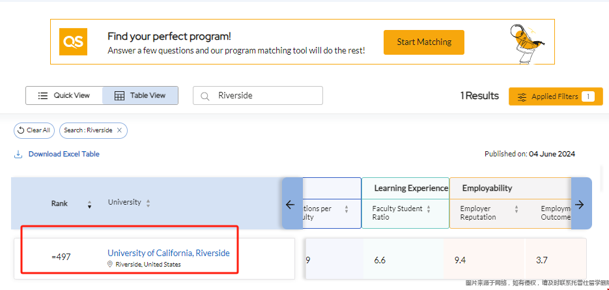The height and width of the screenshot is (290, 609).
Task: Sort by Rank column
Action: (x=90, y=205)
